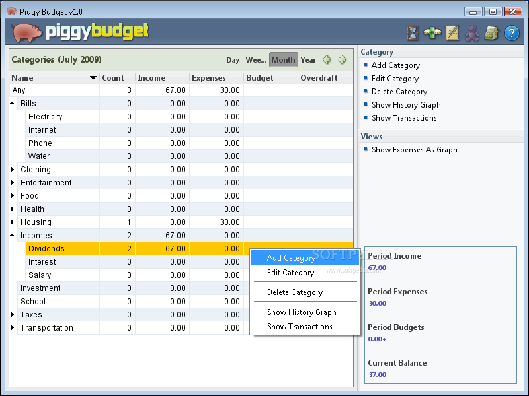Image resolution: width=529 pixels, height=396 pixels.
Task: Choose Show History Graph in the context menu
Action: pyautogui.click(x=305, y=312)
